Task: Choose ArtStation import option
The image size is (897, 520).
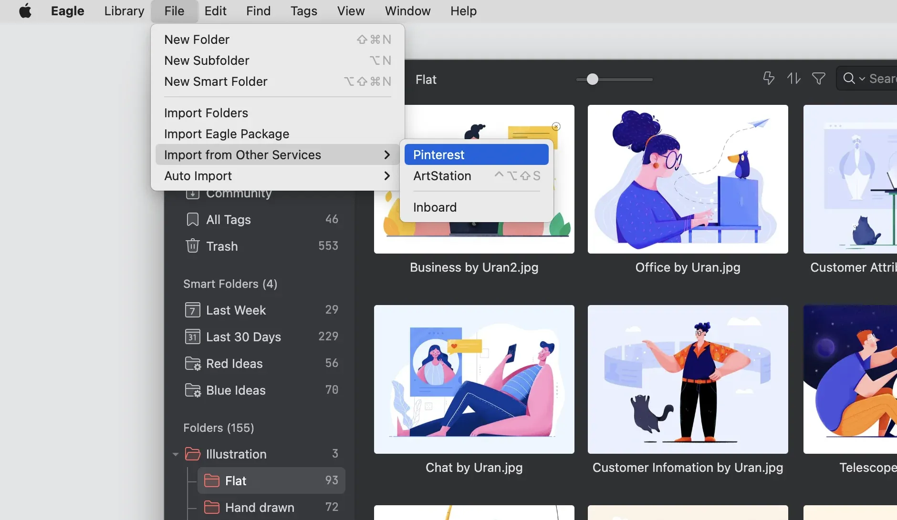Action: (477, 176)
